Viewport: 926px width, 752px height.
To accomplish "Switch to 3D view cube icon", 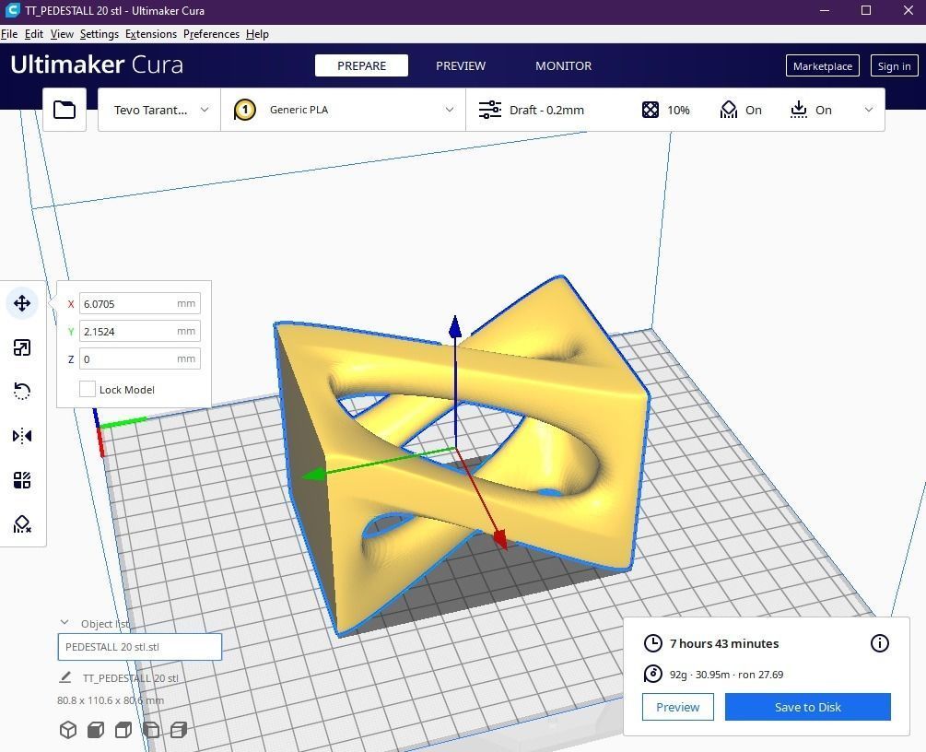I will [68, 730].
